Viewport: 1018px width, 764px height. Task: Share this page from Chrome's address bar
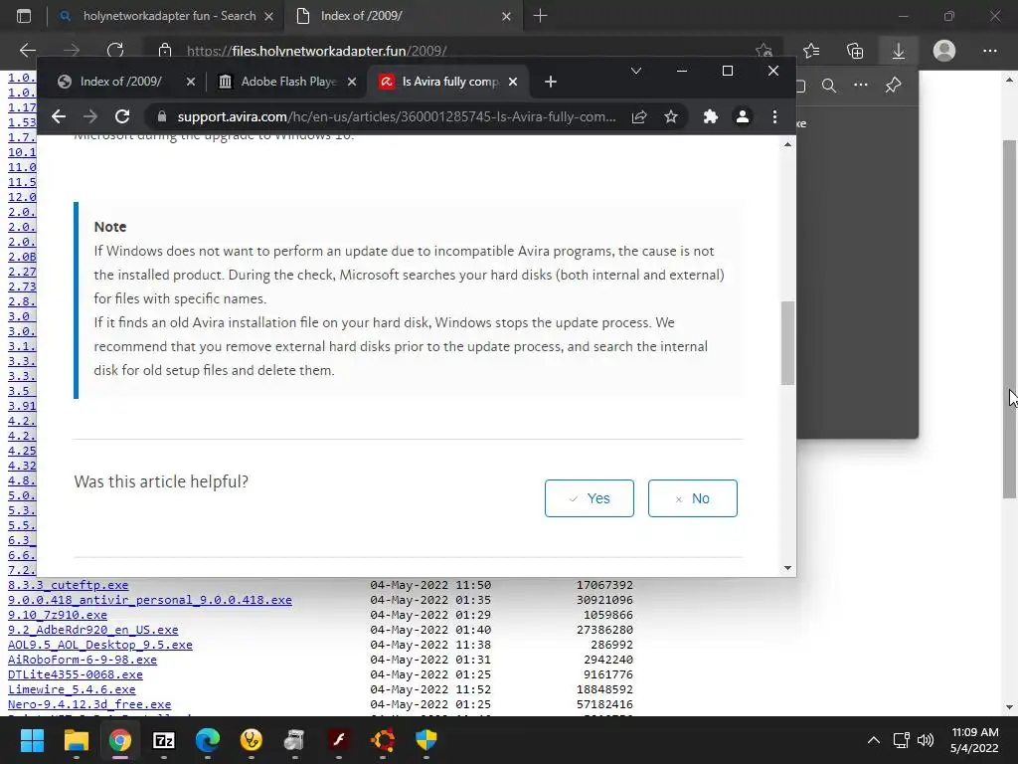(x=639, y=116)
